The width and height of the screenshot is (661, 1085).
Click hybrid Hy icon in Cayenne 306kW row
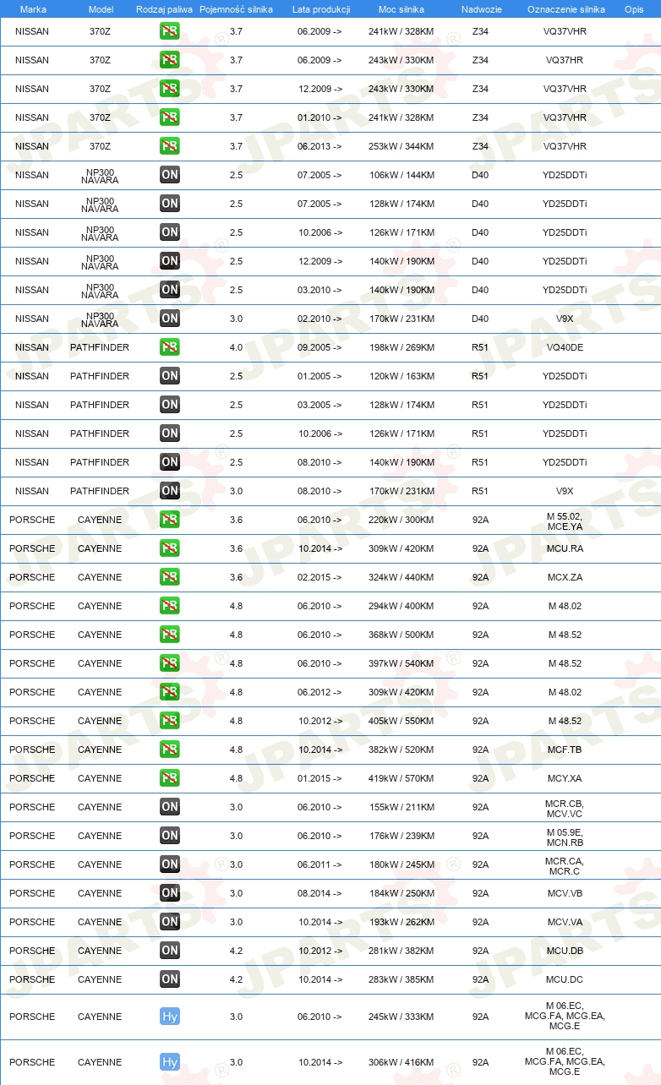[x=170, y=1062]
